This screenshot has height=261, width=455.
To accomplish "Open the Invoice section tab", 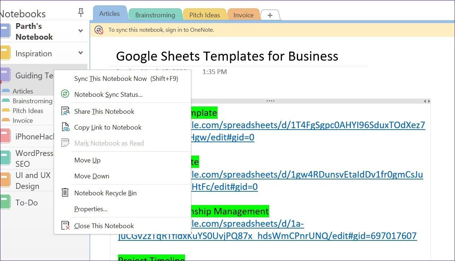I will [x=244, y=15].
